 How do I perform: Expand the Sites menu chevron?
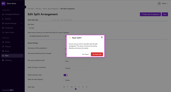(21, 56)
